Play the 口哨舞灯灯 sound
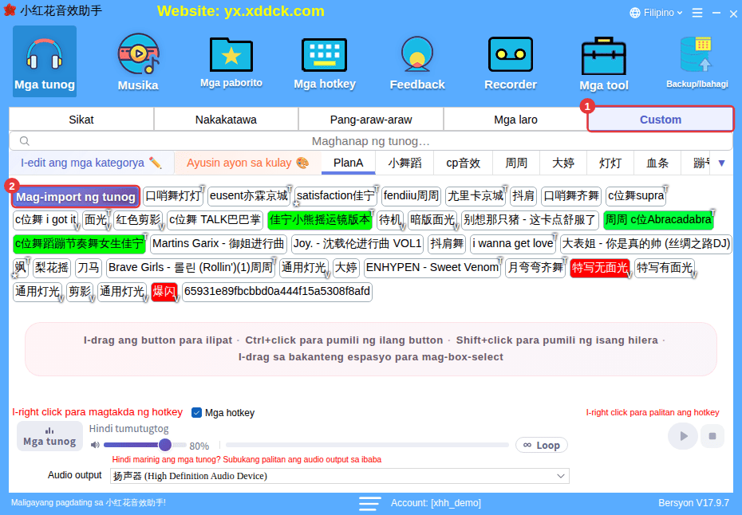 [173, 196]
